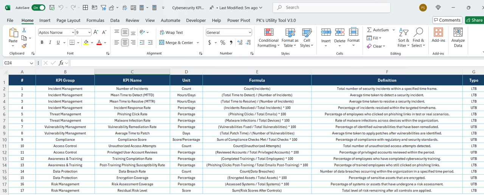
Task: Click the formula bar input area
Action: [277, 63]
